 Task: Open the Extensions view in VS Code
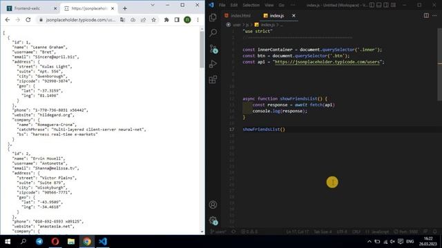pyautogui.click(x=213, y=80)
